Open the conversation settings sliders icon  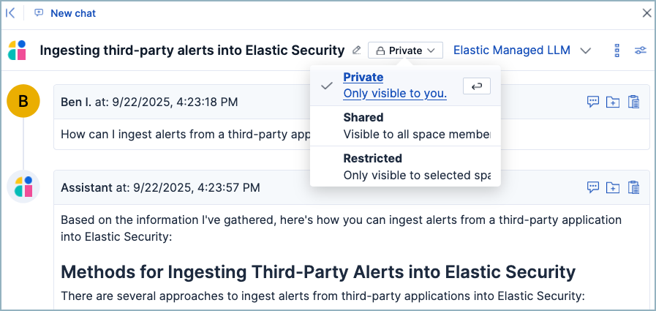(640, 50)
